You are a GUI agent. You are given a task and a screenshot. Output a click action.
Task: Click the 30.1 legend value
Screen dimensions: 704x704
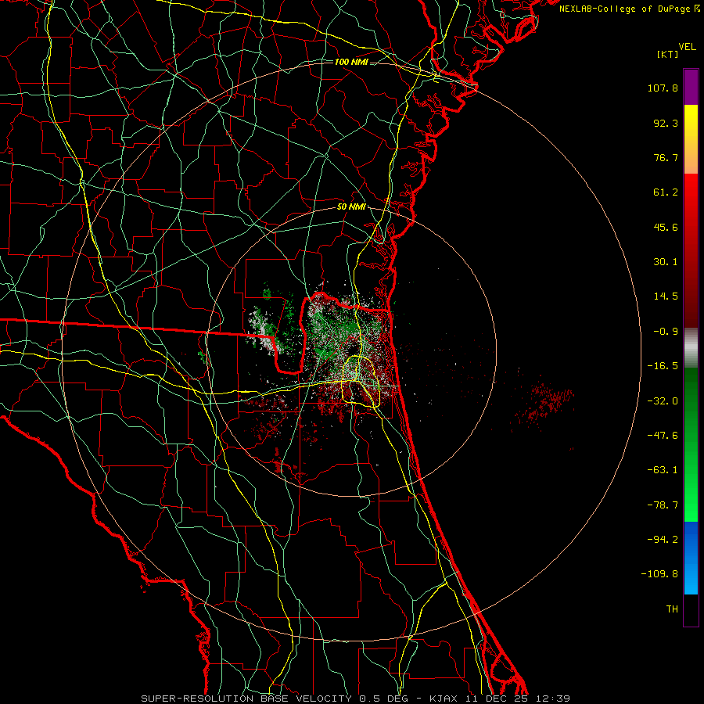(x=666, y=262)
